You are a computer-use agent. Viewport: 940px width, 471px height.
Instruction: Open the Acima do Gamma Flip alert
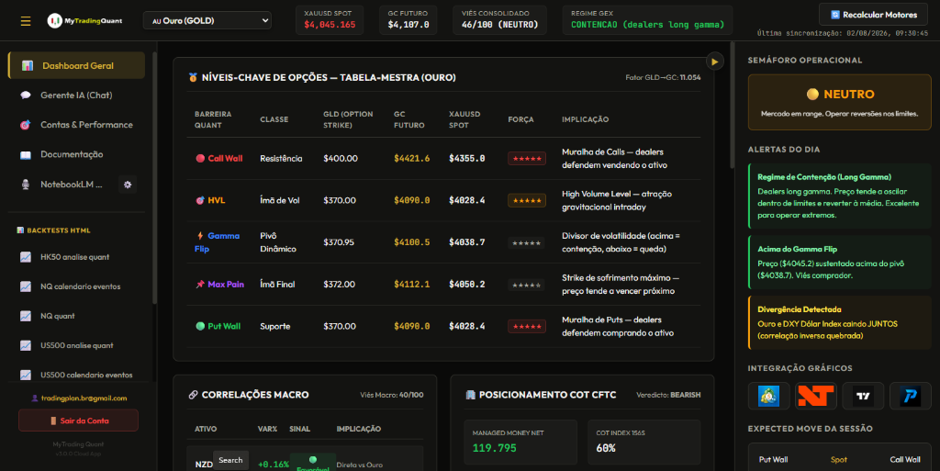click(839, 262)
